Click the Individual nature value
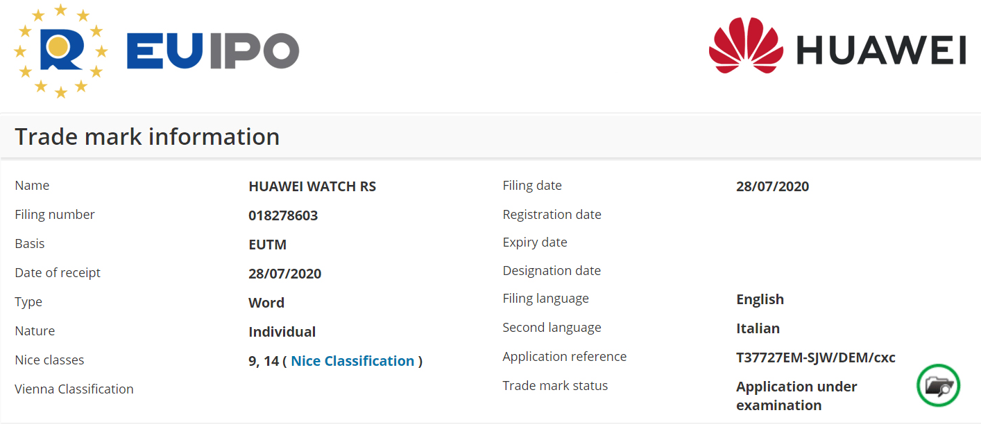Screen dimensions: 981x424 coord(282,332)
